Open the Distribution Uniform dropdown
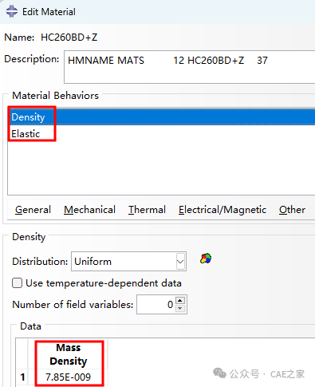 click(x=128, y=262)
